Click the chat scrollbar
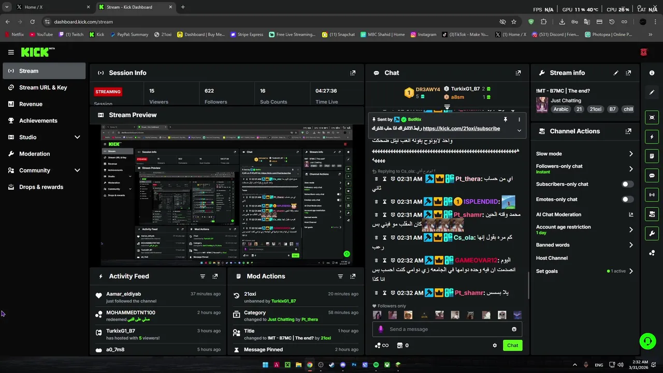This screenshot has width=663, height=373. point(528,285)
